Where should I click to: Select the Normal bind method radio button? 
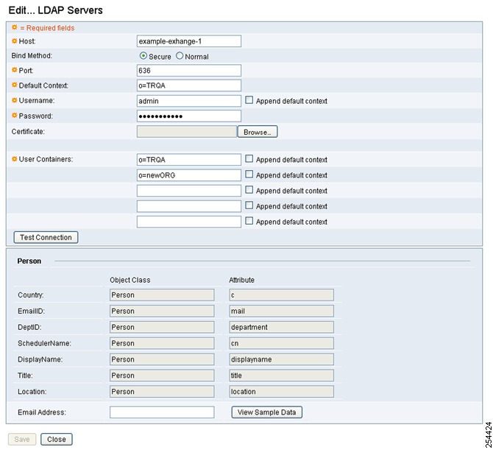(x=180, y=56)
